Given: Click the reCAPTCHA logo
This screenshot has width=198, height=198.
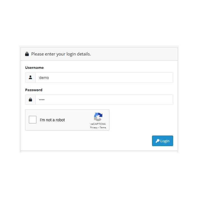Looking at the screenshot, I should tap(98, 117).
